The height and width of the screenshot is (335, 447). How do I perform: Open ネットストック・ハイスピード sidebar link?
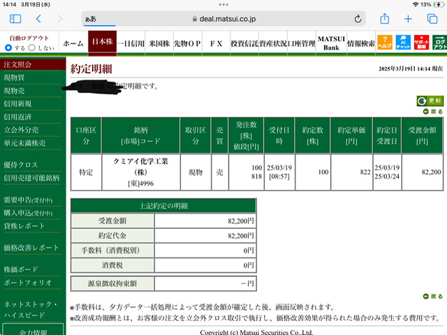[x=30, y=310]
